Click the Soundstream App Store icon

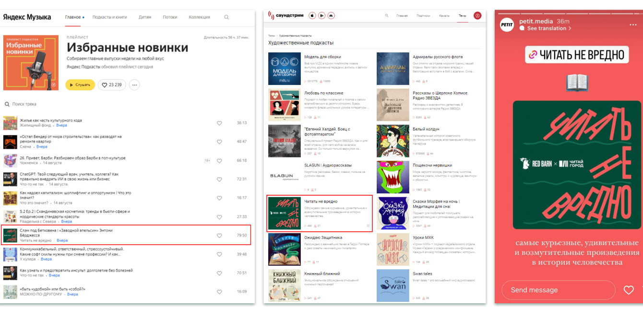pyautogui.click(x=312, y=15)
